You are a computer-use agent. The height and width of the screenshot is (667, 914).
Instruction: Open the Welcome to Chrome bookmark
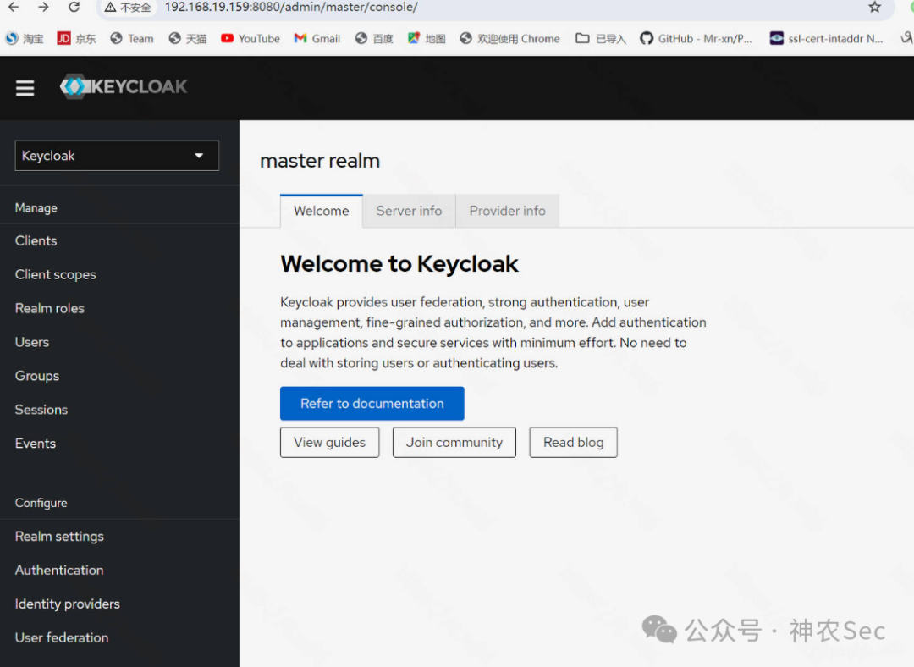[510, 38]
